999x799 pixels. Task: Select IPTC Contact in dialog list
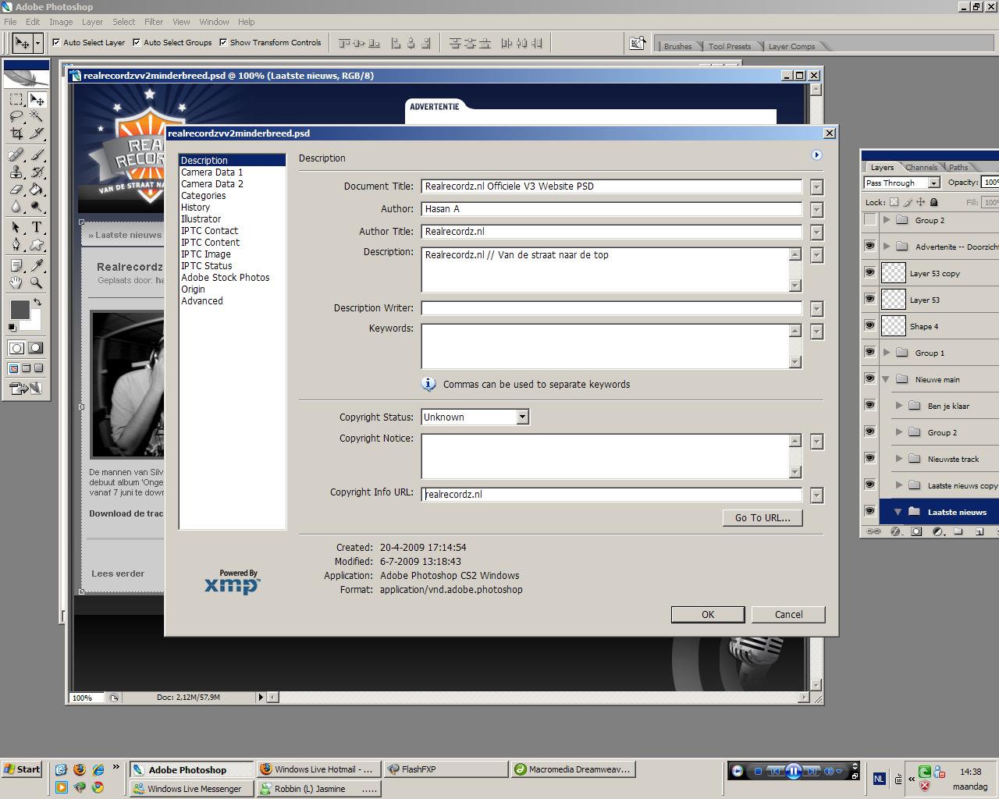[209, 230]
